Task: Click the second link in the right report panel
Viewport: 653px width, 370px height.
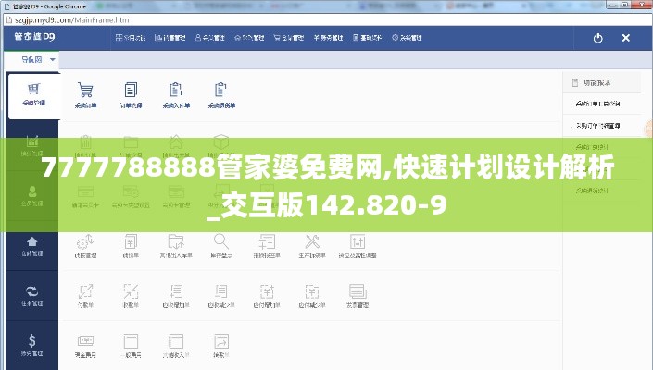Action: coord(597,125)
